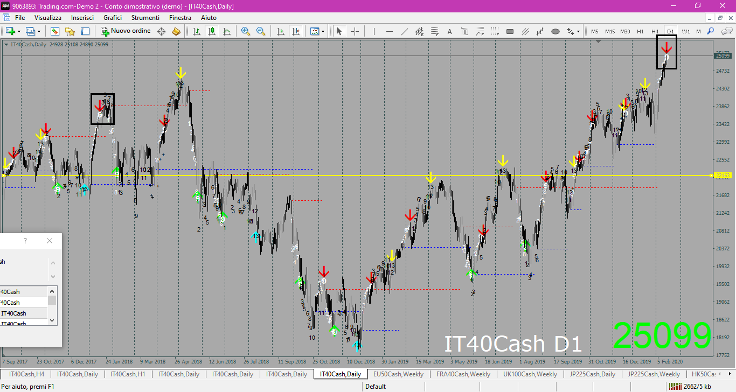Toggle chart shift from right edge
This screenshot has height=392, width=736.
(x=295, y=31)
